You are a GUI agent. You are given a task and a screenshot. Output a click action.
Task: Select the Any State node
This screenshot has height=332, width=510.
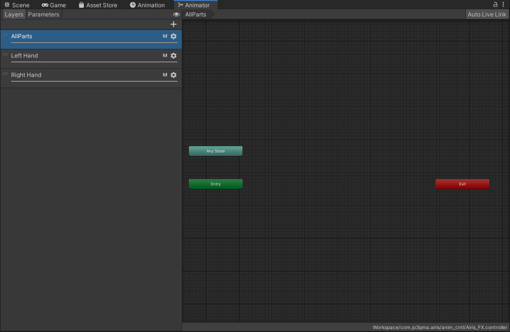pos(215,151)
